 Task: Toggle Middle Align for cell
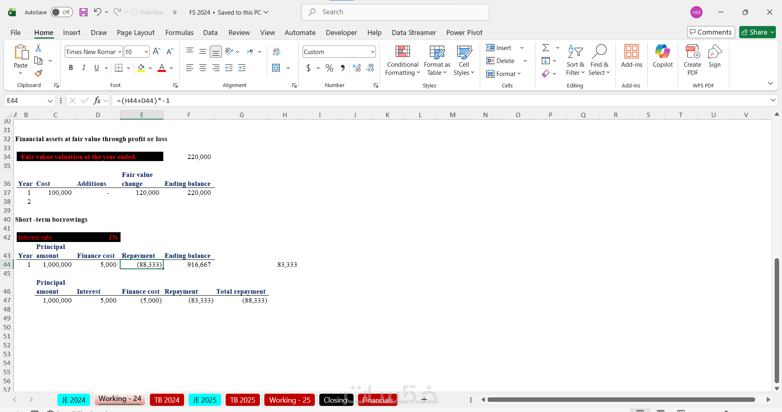[203, 52]
